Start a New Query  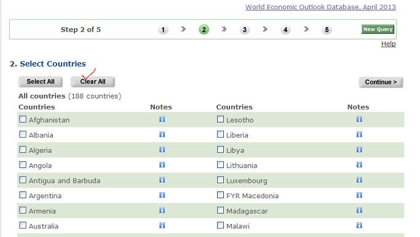point(378,29)
